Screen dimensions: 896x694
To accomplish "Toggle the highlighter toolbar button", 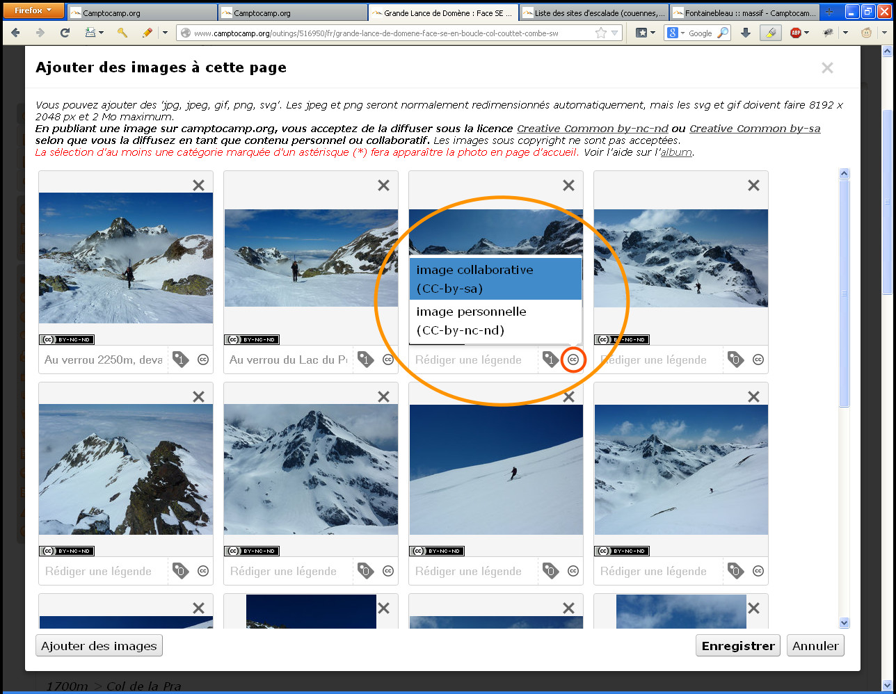I will (x=770, y=33).
